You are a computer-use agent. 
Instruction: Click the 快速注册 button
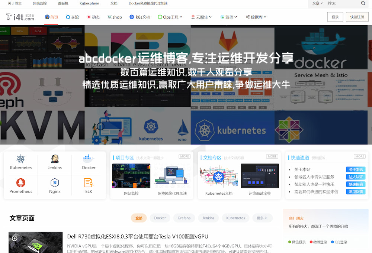click(x=357, y=17)
